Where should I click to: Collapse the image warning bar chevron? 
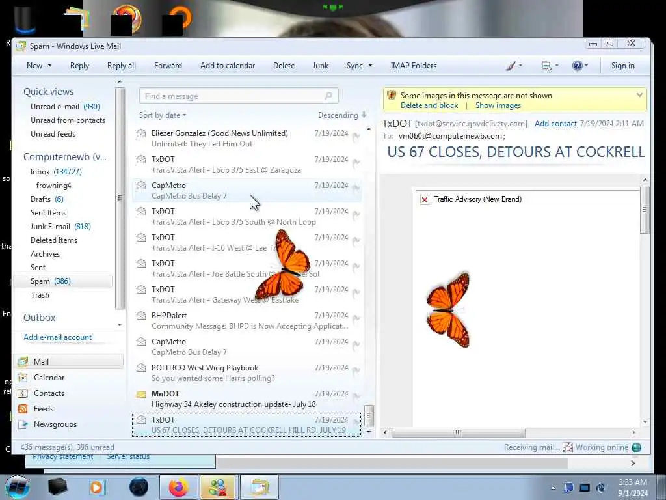tap(639, 95)
